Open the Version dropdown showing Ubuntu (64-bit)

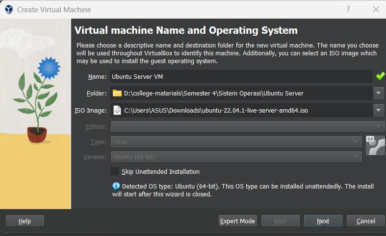(236, 157)
